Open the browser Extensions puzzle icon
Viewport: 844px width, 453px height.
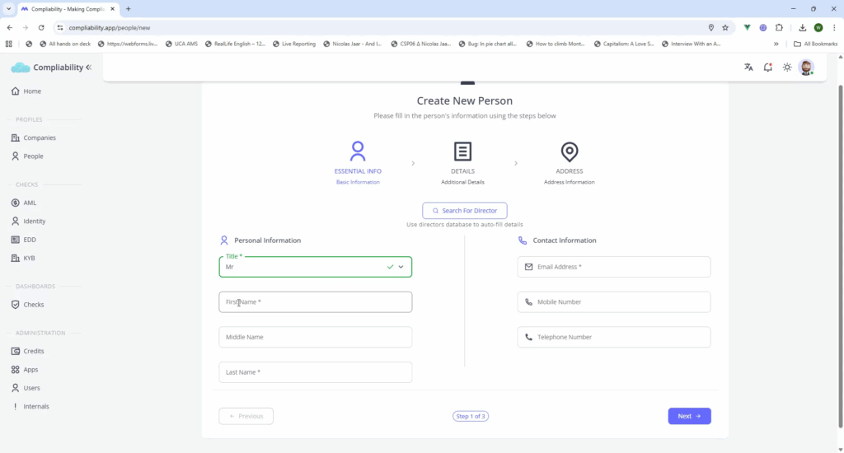779,27
